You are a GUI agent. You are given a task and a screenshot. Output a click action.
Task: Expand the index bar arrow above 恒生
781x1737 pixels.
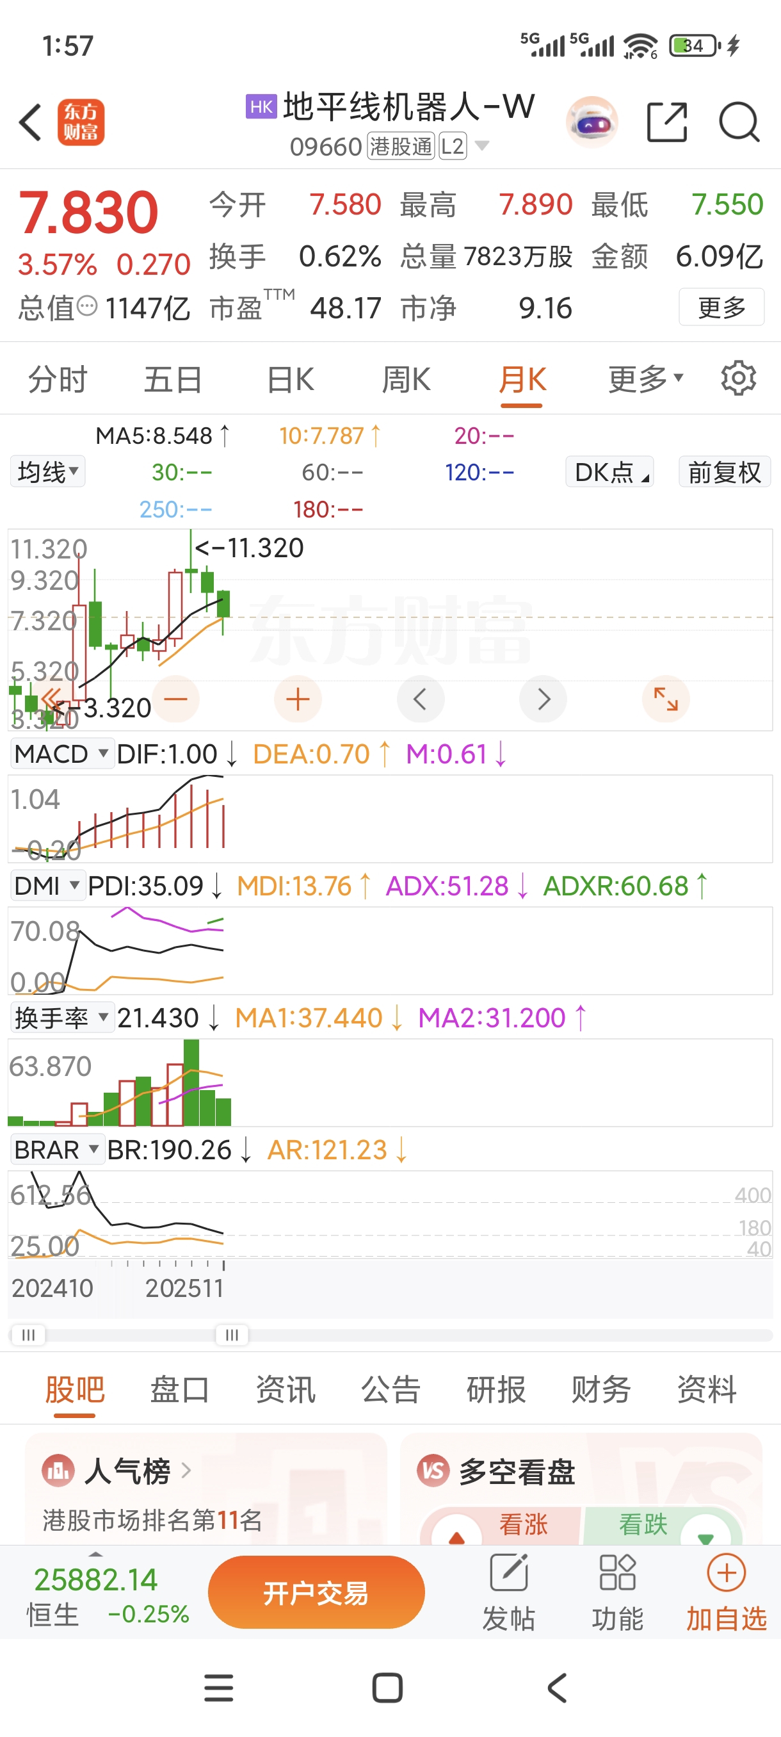click(x=95, y=1554)
